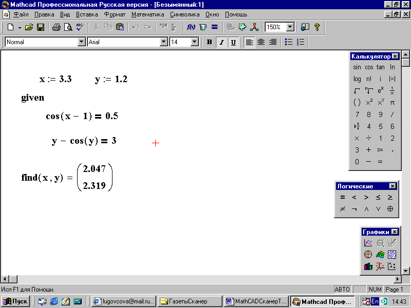Image resolution: width=411 pixels, height=308 pixels.
Task: Insert 3D scatter plot from Графики palette
Action: pyautogui.click(x=380, y=266)
